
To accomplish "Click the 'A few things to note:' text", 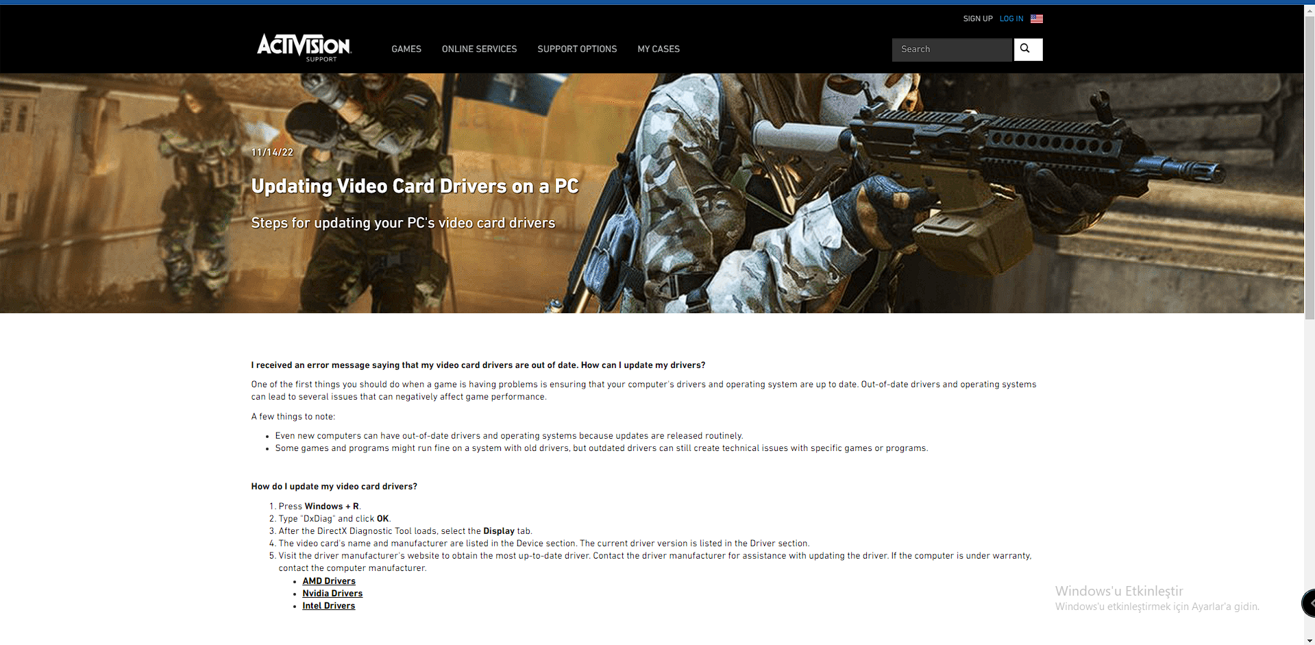I will point(293,417).
